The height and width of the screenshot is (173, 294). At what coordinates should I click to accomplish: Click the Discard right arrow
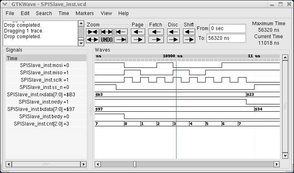173,40
